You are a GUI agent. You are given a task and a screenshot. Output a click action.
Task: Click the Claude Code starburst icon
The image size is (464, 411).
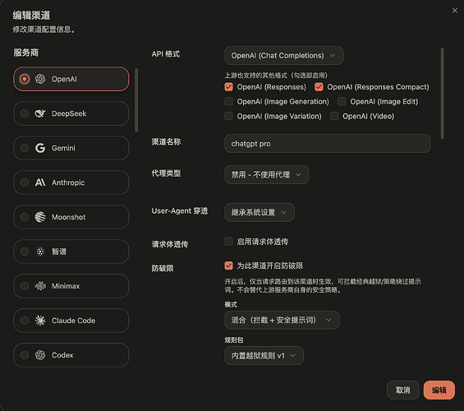coord(40,321)
